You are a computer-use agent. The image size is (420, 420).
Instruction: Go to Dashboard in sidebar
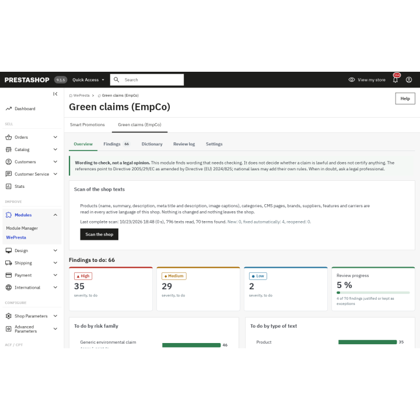click(x=25, y=108)
